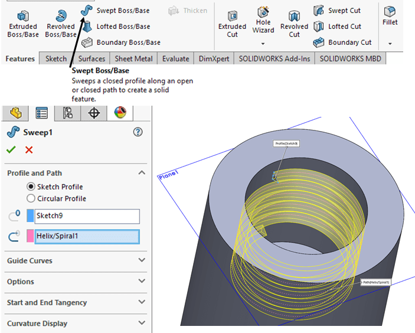Expand the Guide Curves section

pos(141,260)
